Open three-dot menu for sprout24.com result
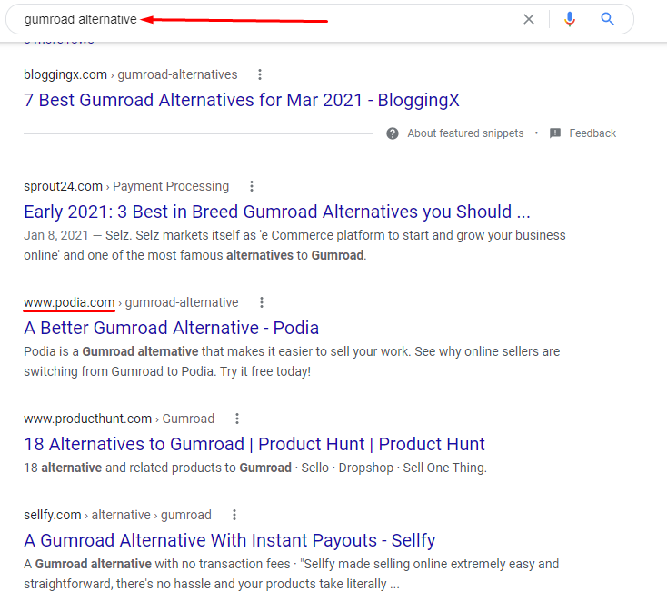Image resolution: width=667 pixels, height=591 pixels. pyautogui.click(x=252, y=186)
